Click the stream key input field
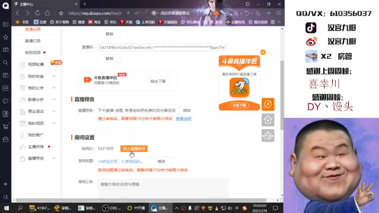Viewport: 379px width, 213px height. pyautogui.click(x=162, y=47)
